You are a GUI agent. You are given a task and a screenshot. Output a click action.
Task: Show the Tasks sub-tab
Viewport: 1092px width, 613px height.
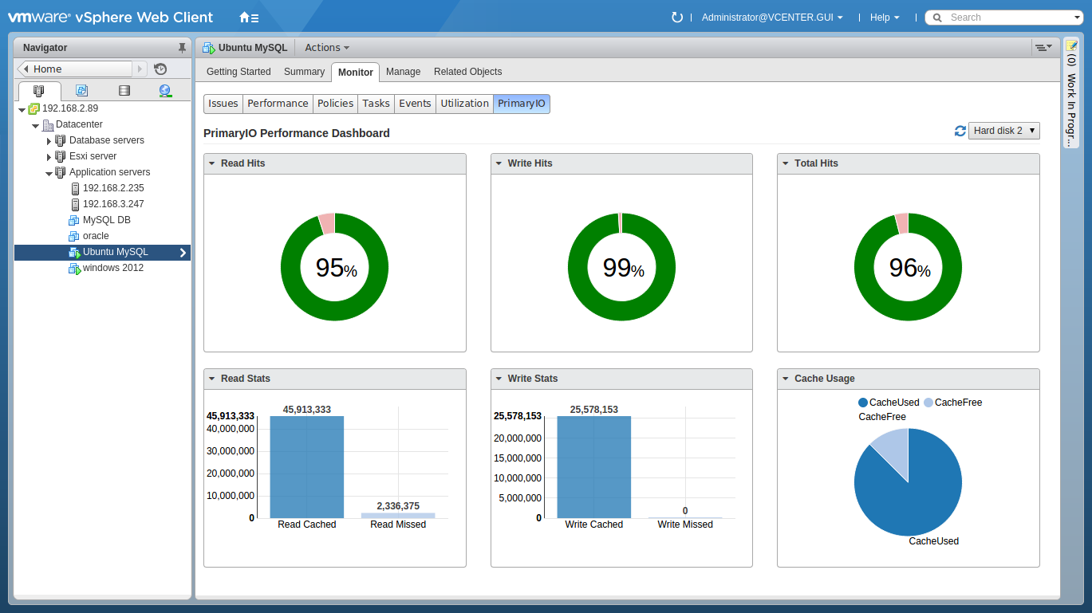[x=376, y=104]
